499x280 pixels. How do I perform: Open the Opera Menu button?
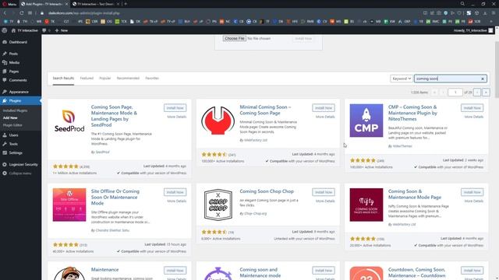[9, 4]
